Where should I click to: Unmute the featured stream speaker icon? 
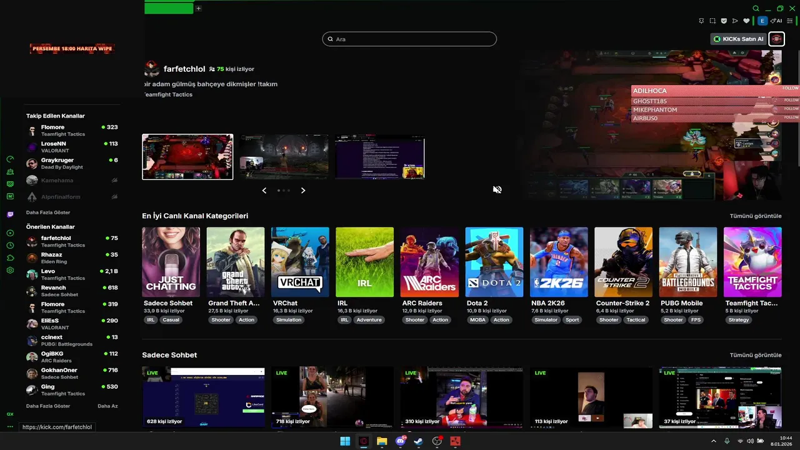[x=497, y=189]
